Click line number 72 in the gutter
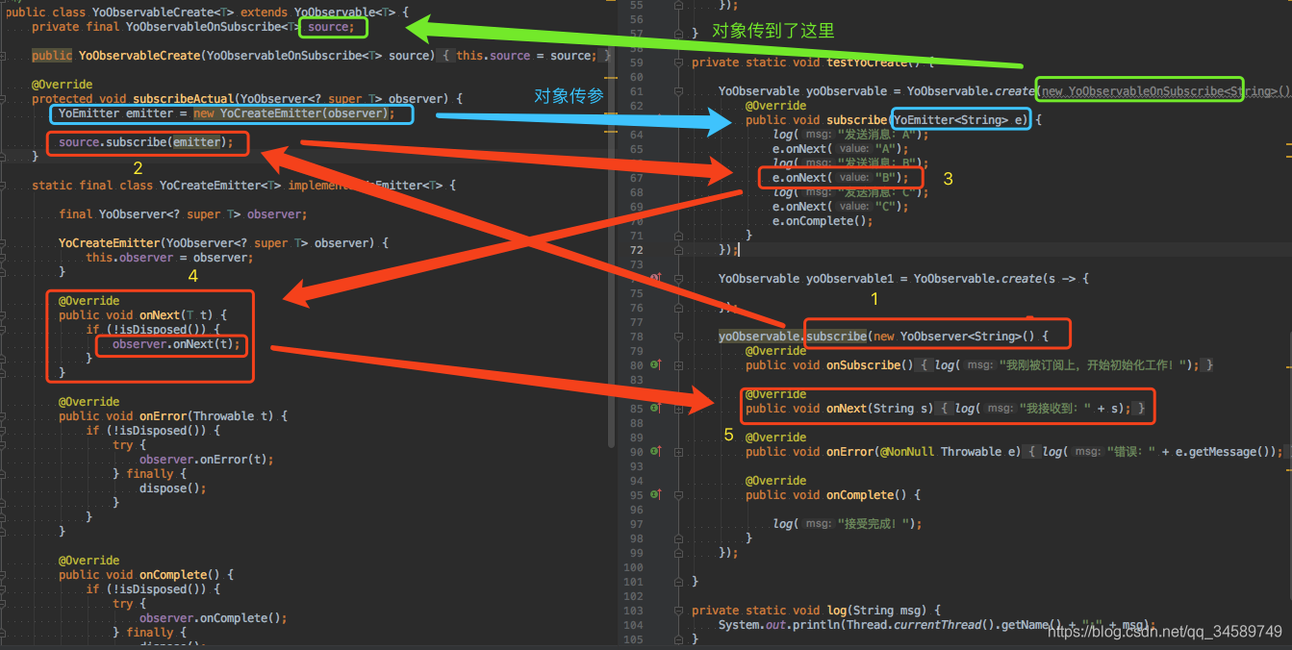This screenshot has width=1292, height=650. point(636,249)
